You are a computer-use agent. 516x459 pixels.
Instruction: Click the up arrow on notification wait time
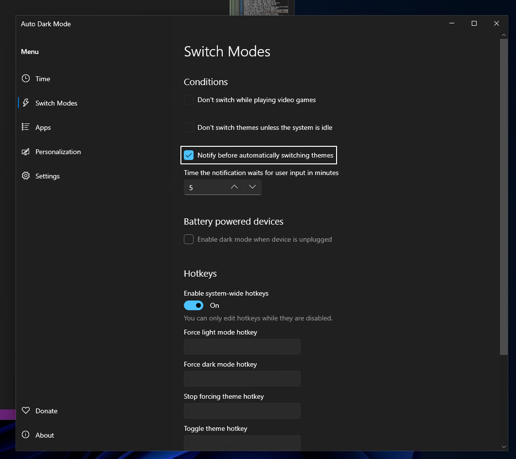(234, 187)
